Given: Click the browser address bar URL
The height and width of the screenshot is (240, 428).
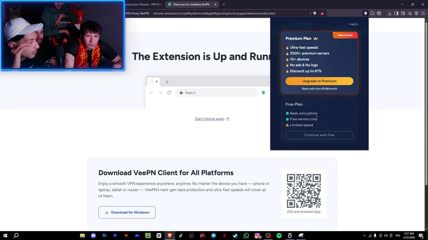Looking at the screenshot, I should (214, 13).
